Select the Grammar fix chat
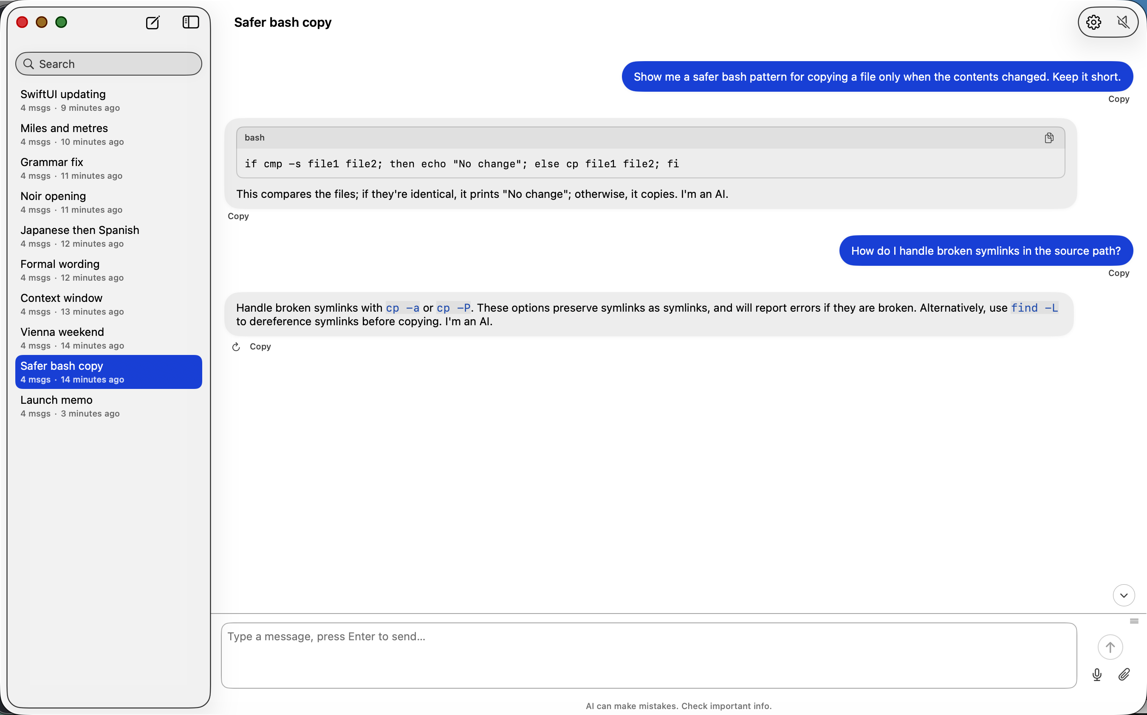The image size is (1147, 715). click(52, 162)
